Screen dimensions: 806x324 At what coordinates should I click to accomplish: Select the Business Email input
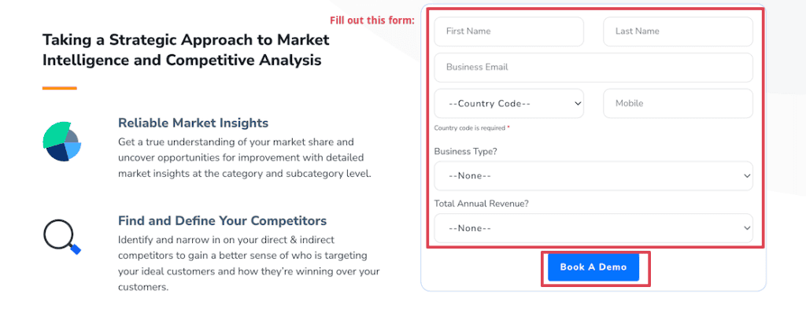[593, 68]
